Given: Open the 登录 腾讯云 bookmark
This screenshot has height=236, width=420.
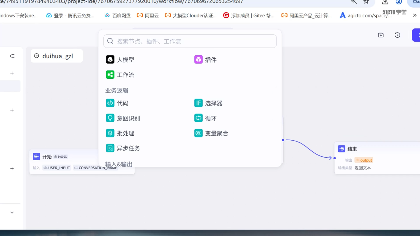Looking at the screenshot, I should coord(70,15).
